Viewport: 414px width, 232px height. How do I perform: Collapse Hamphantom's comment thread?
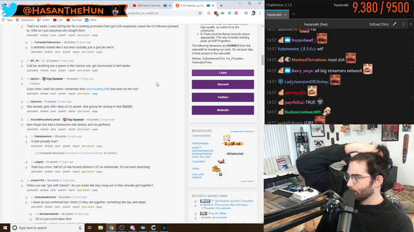tap(32, 136)
